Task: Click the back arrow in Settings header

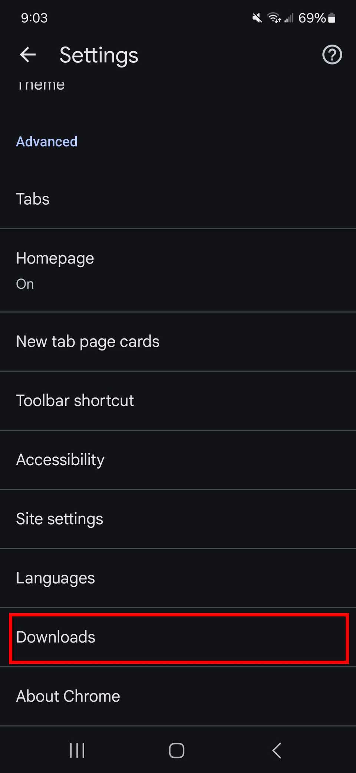Action: [28, 55]
